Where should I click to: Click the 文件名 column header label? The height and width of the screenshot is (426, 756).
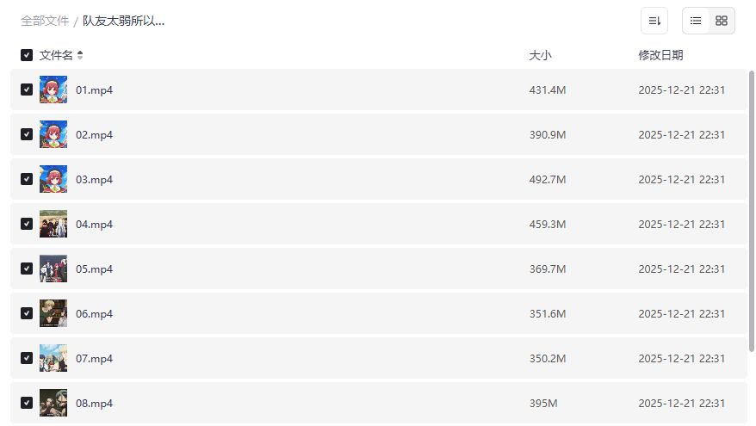(56, 55)
